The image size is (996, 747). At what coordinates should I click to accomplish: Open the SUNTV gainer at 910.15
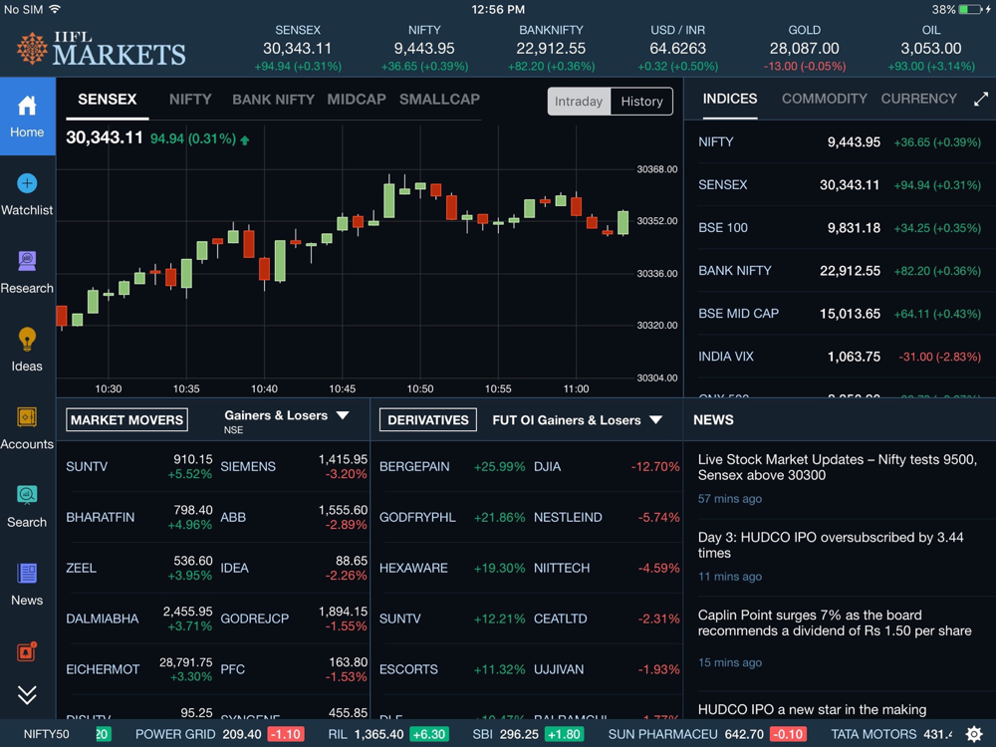(x=139, y=467)
